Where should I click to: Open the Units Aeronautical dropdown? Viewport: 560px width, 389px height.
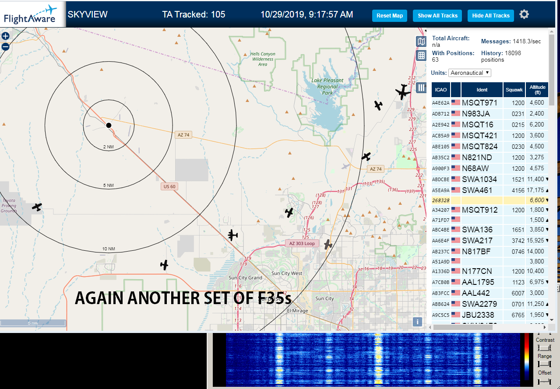point(470,73)
